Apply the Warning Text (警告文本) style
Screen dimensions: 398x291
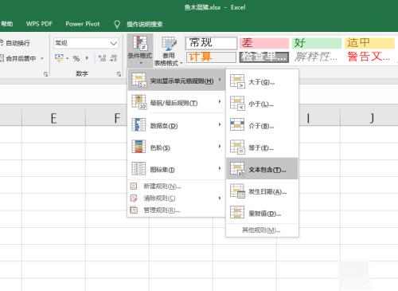369,57
